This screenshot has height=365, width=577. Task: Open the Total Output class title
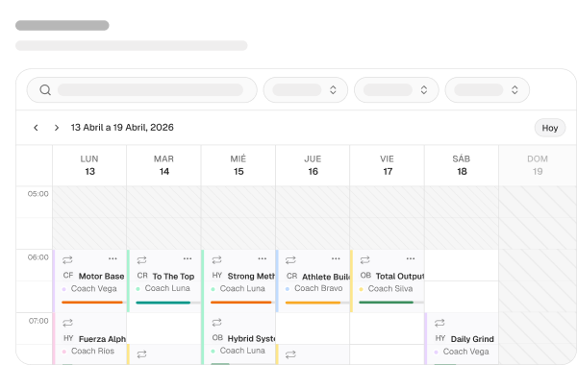[400, 276]
